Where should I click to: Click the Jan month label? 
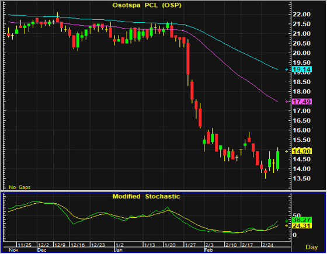click(118, 250)
